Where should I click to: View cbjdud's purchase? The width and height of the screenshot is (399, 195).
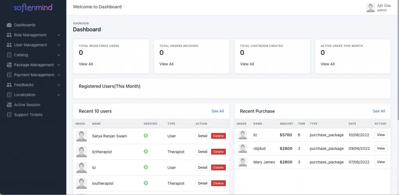(381, 148)
